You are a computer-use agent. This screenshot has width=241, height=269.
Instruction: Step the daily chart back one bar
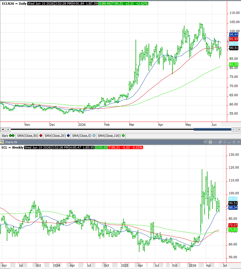(8, 129)
